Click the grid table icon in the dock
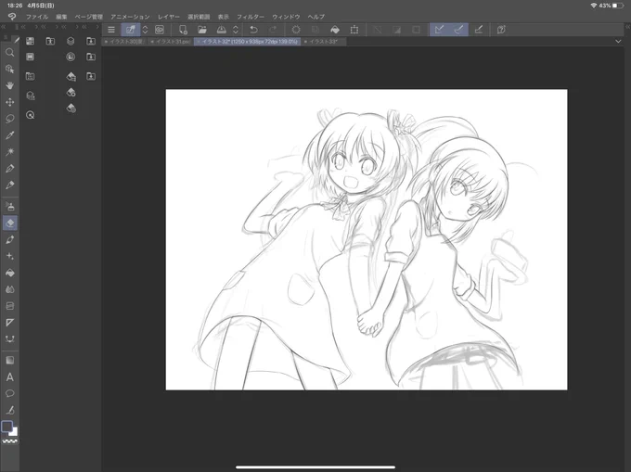 coord(31,76)
